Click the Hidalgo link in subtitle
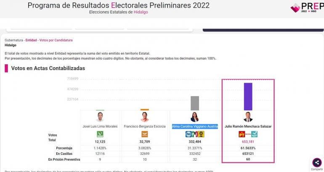 point(141,12)
